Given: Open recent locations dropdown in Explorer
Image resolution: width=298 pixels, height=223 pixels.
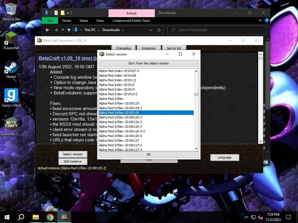Looking at the screenshot, I should (63, 30).
